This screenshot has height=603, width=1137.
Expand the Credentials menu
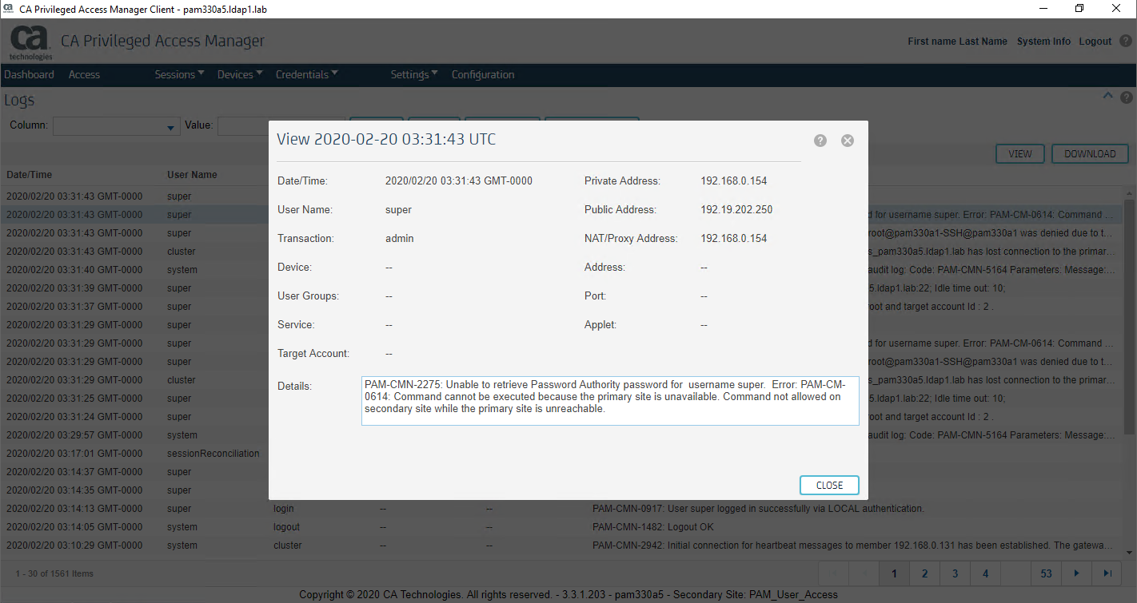307,74
